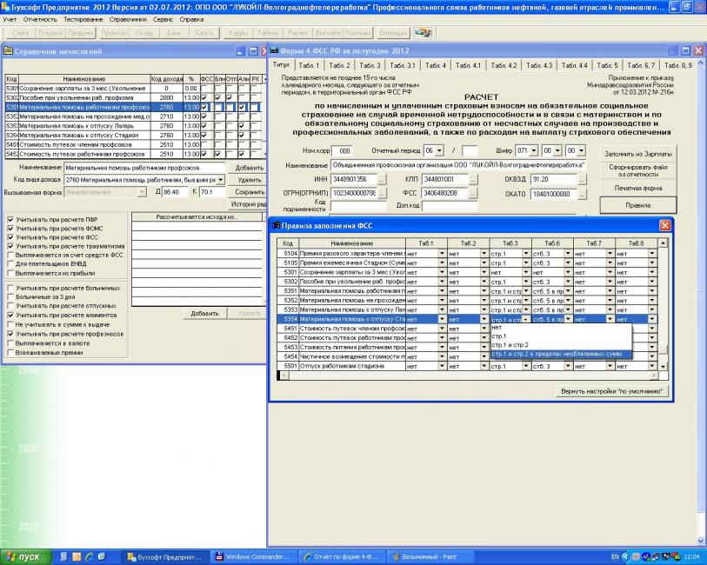Click the пуск Start button
This screenshot has width=707, height=565.
(26, 555)
